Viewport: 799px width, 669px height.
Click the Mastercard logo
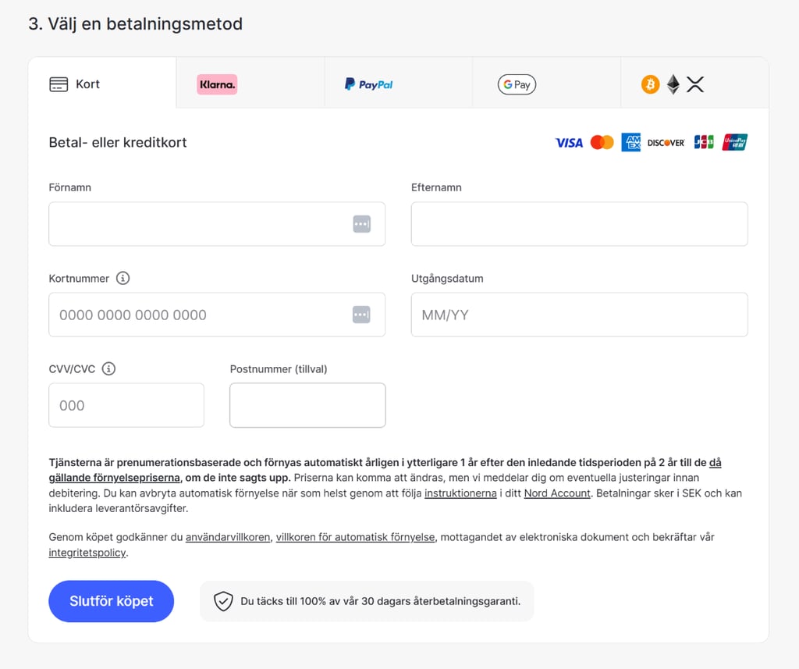tap(602, 142)
